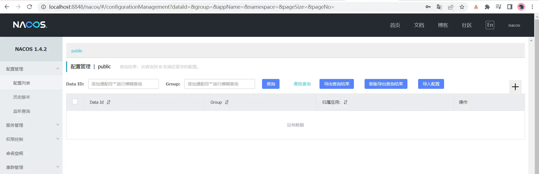The image size is (539, 174).
Task: Sort by 归属应用 column
Action: [345, 102]
